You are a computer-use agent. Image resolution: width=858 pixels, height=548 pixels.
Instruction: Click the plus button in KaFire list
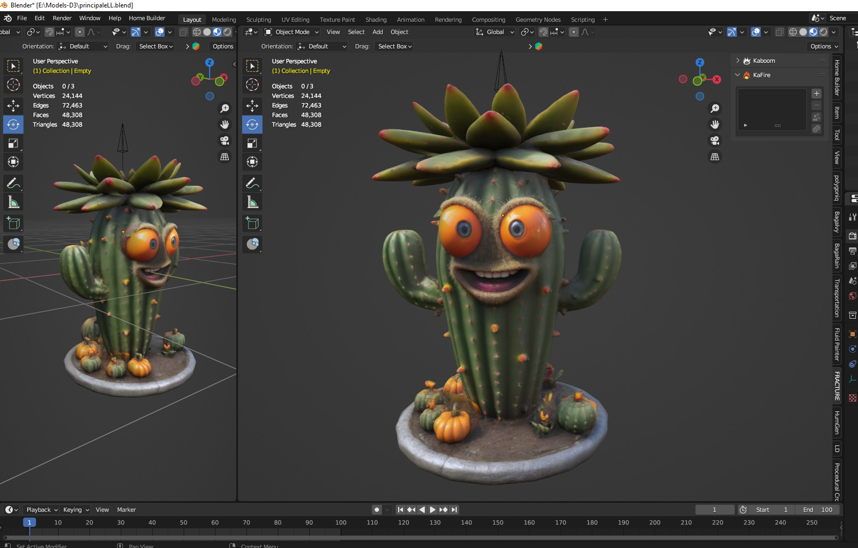816,94
